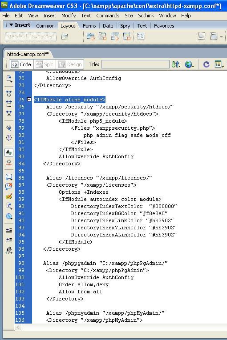Click the Title input field

point(135,64)
